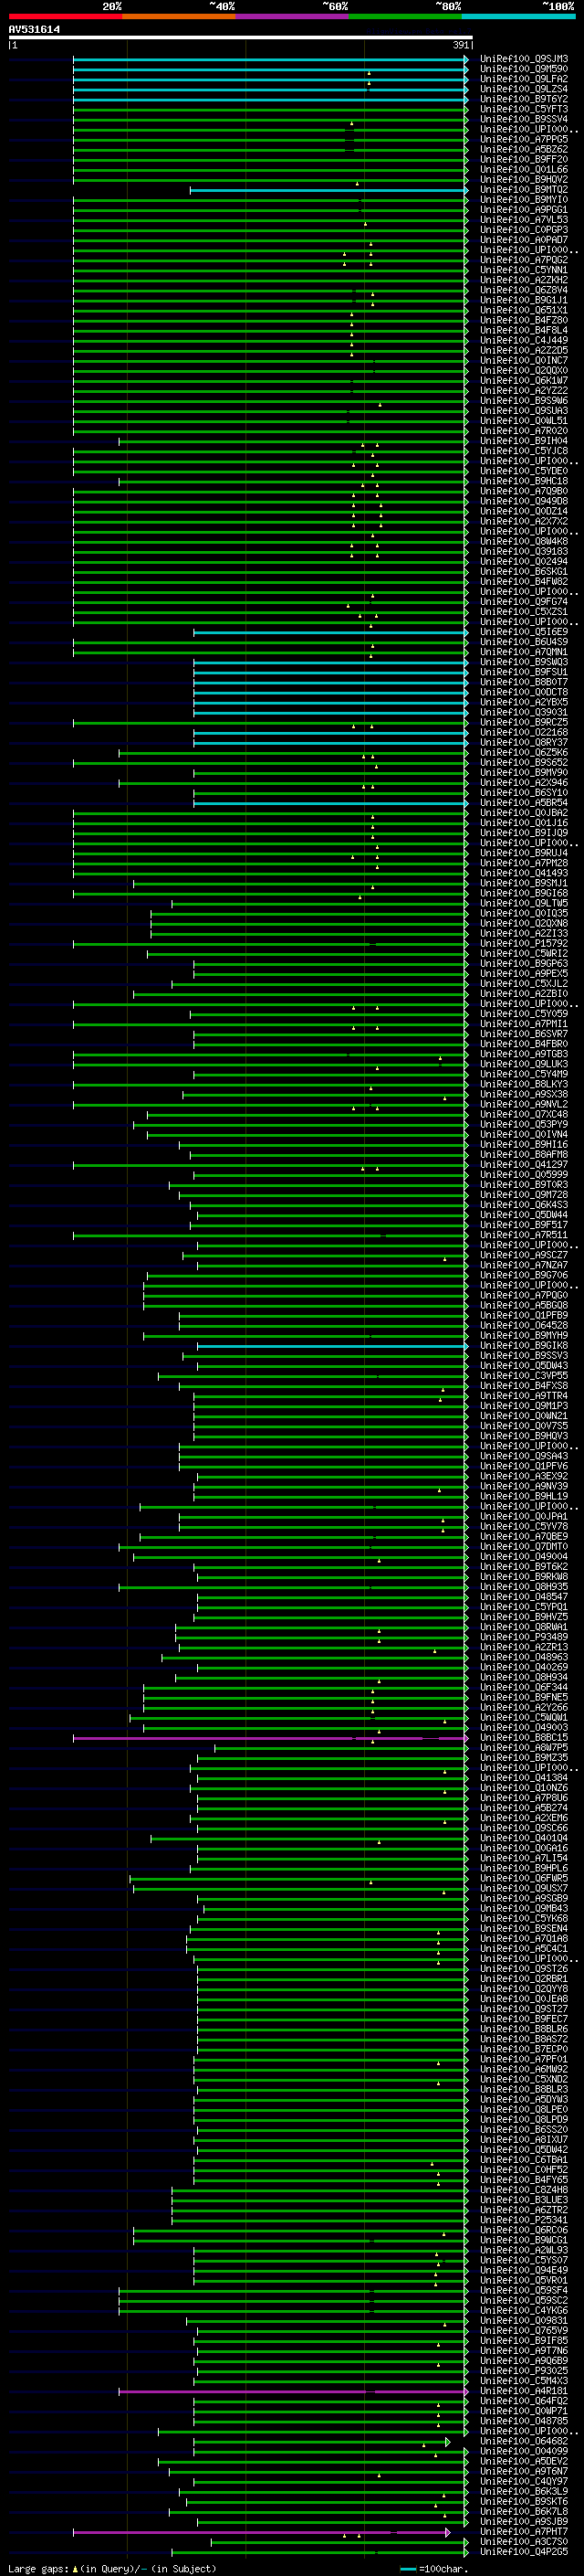This screenshot has width=584, height=2576.
Task: Click the orange ~40% identity legend segment
Action: (179, 16)
